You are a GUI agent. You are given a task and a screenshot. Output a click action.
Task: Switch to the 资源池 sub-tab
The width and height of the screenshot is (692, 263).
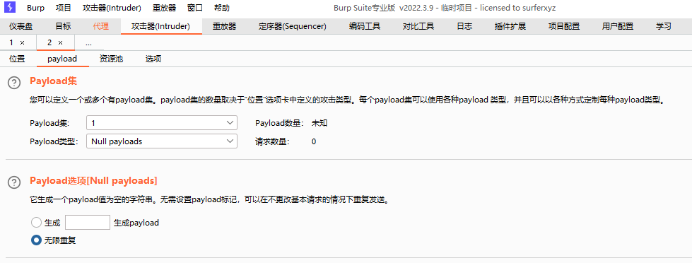point(111,59)
